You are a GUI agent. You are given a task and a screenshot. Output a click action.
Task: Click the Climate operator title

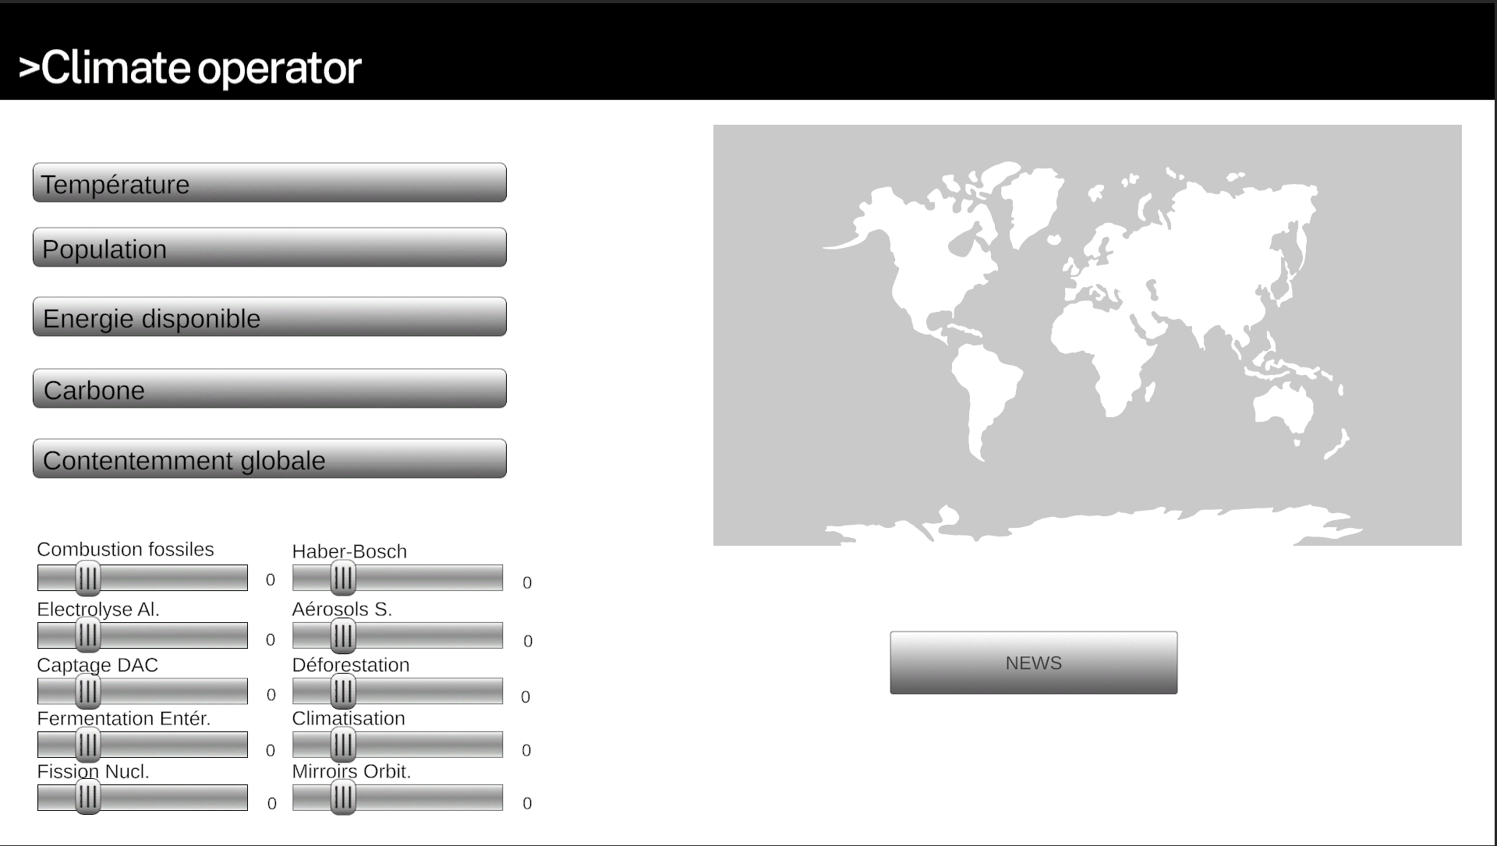[190, 68]
